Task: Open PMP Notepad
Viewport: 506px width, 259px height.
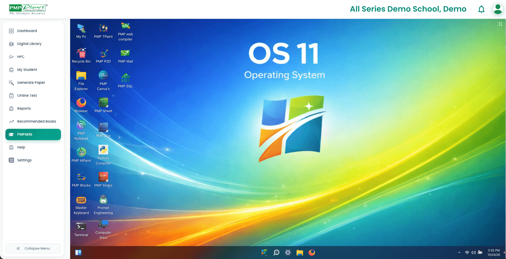Action: (x=81, y=131)
